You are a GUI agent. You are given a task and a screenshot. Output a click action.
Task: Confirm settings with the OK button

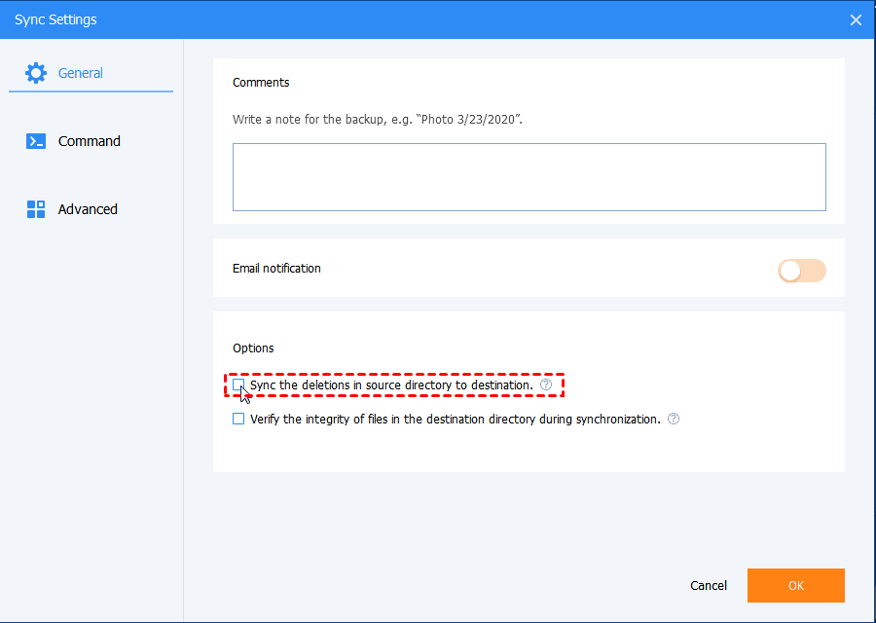(795, 585)
